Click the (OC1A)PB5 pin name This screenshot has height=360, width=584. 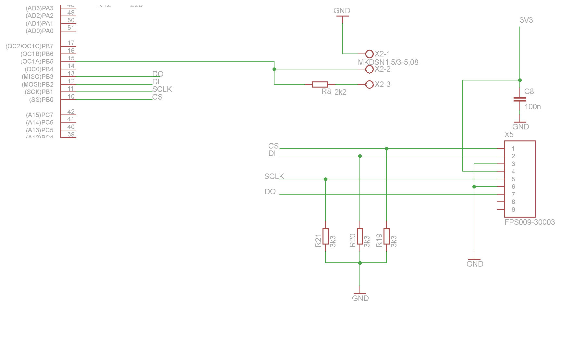coord(37,61)
